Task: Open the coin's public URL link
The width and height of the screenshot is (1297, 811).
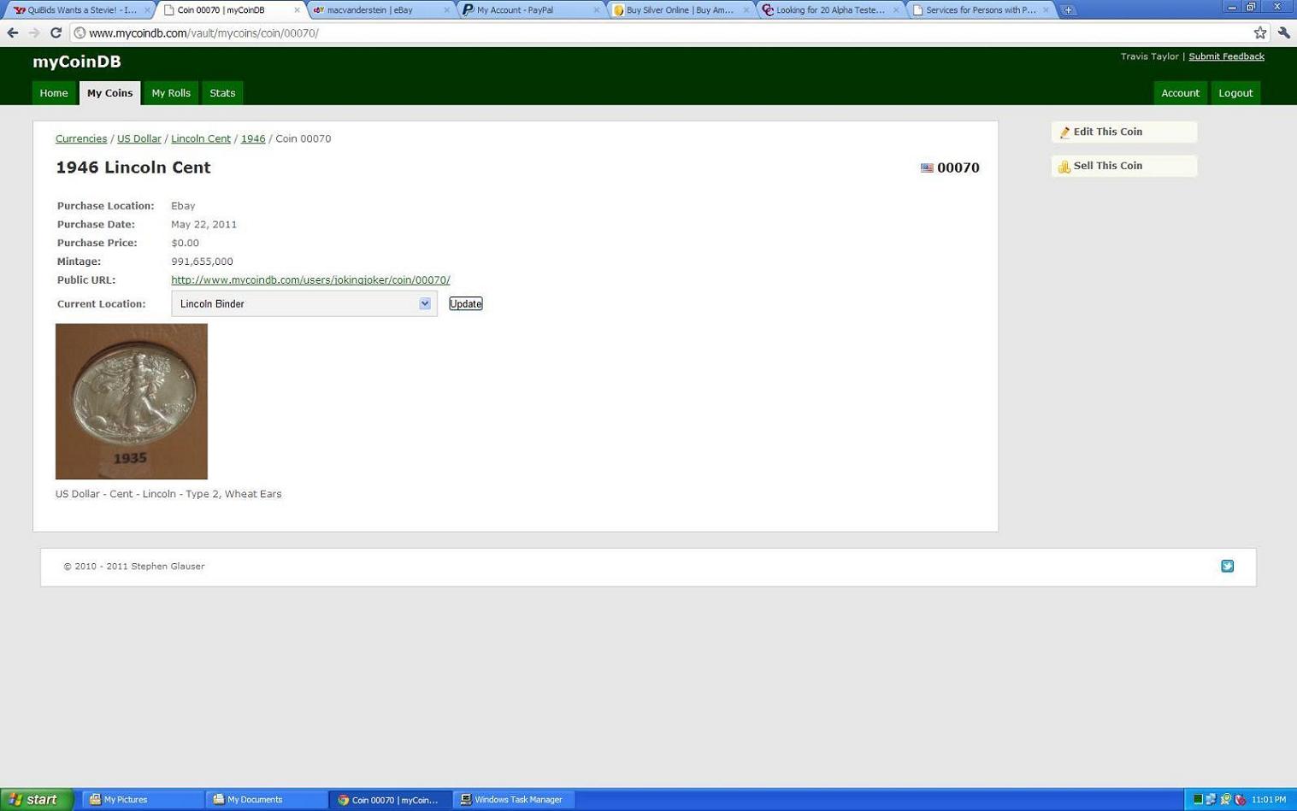Action: [310, 280]
